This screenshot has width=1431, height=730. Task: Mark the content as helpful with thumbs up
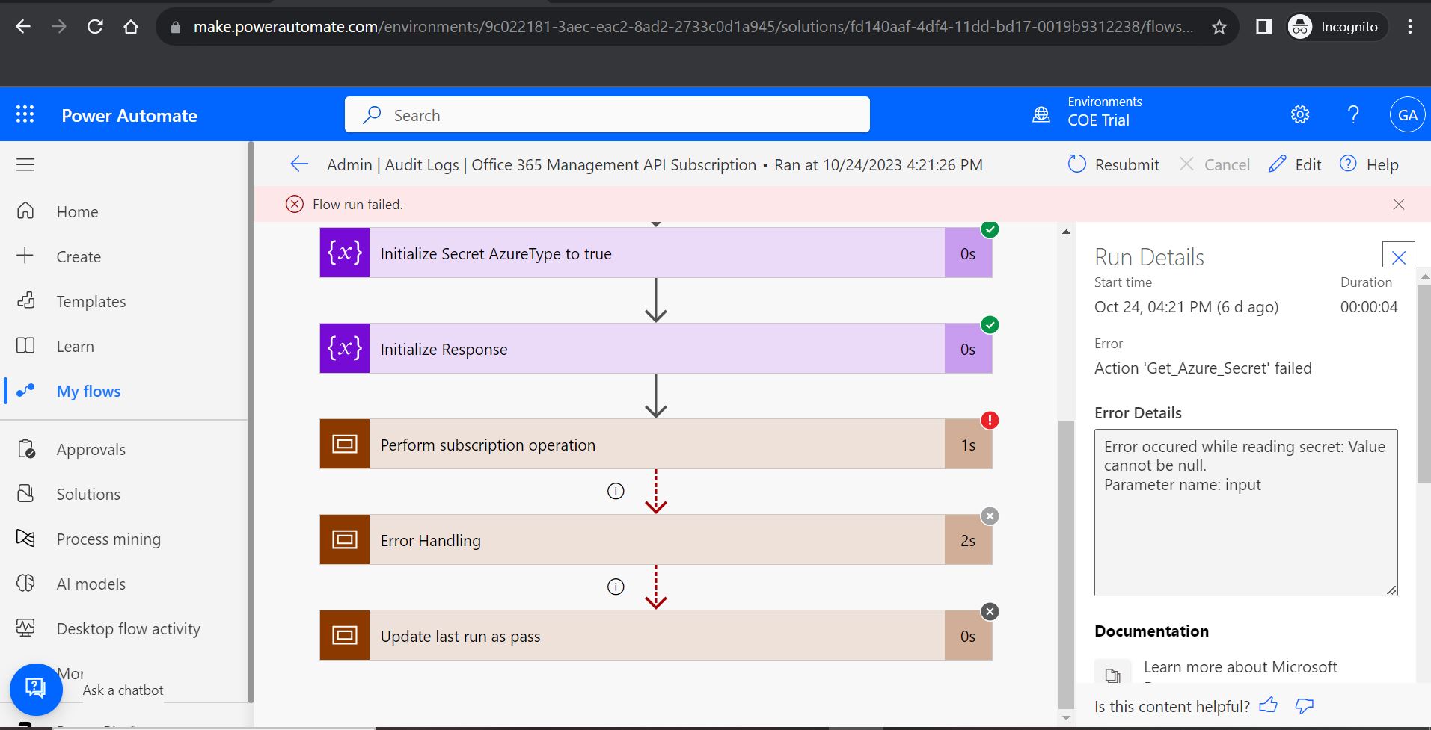(1269, 705)
